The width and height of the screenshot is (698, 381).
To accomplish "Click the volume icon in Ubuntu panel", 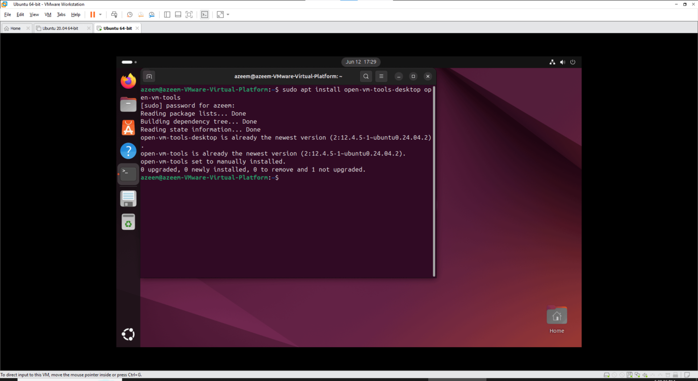I will 562,62.
